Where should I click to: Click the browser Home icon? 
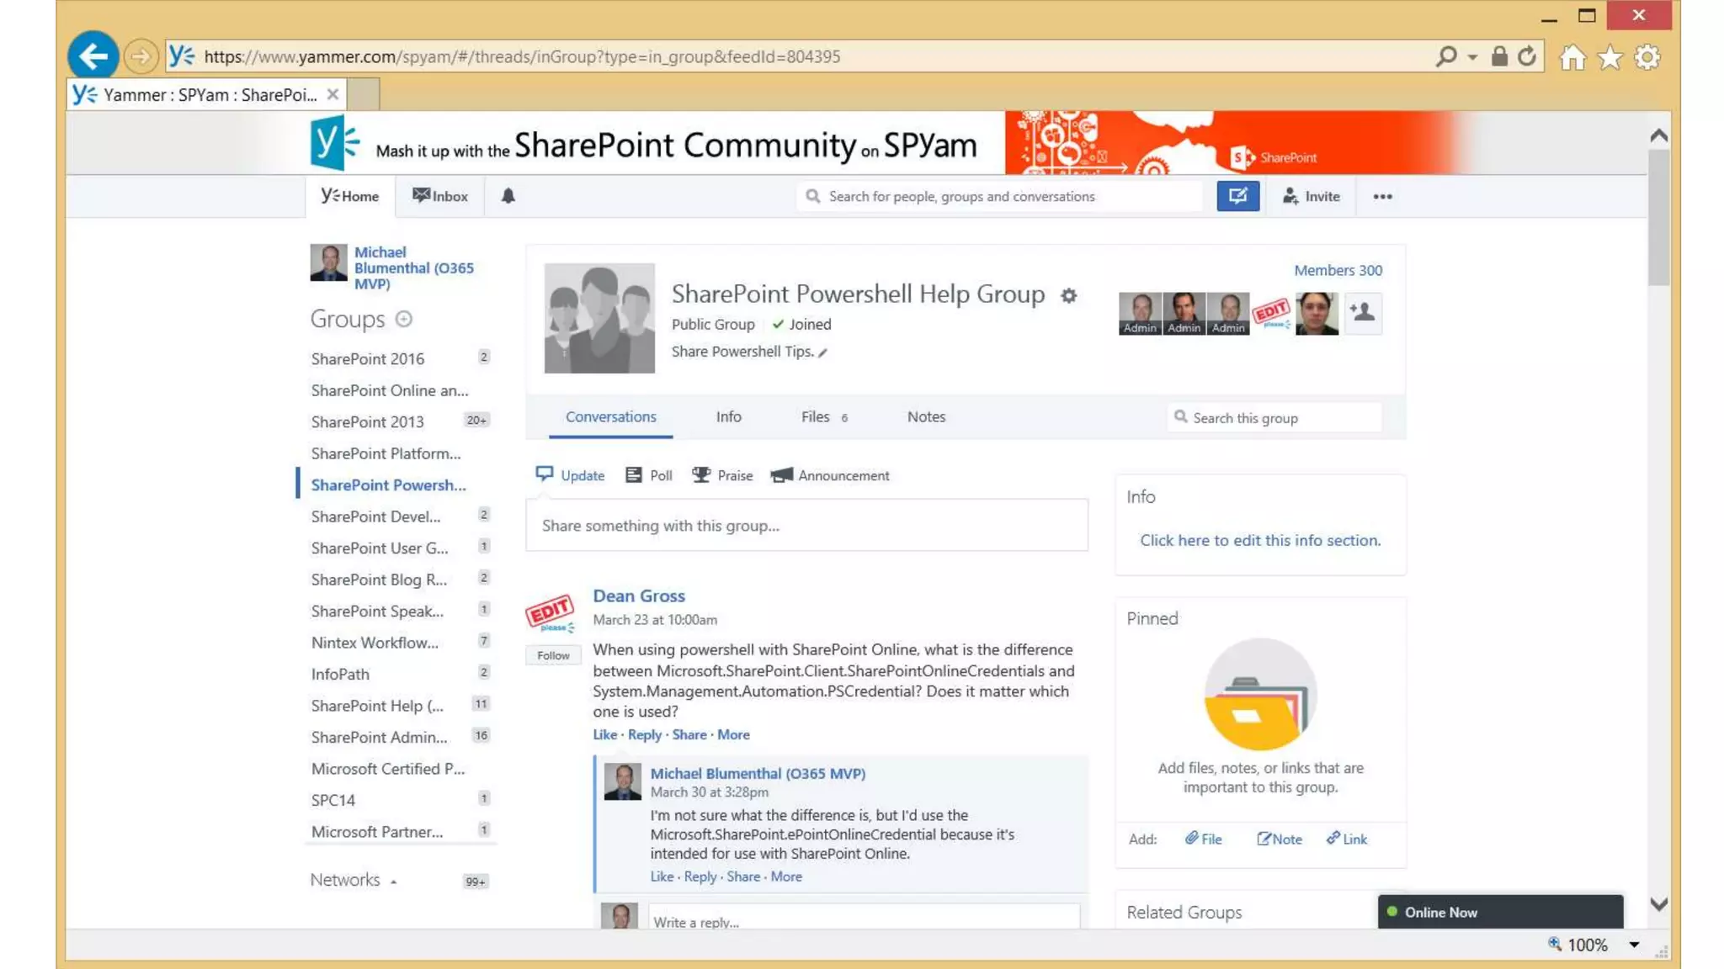click(x=1572, y=57)
